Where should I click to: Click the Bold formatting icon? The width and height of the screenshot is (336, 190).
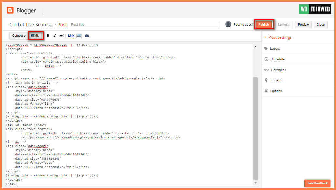(x=48, y=36)
